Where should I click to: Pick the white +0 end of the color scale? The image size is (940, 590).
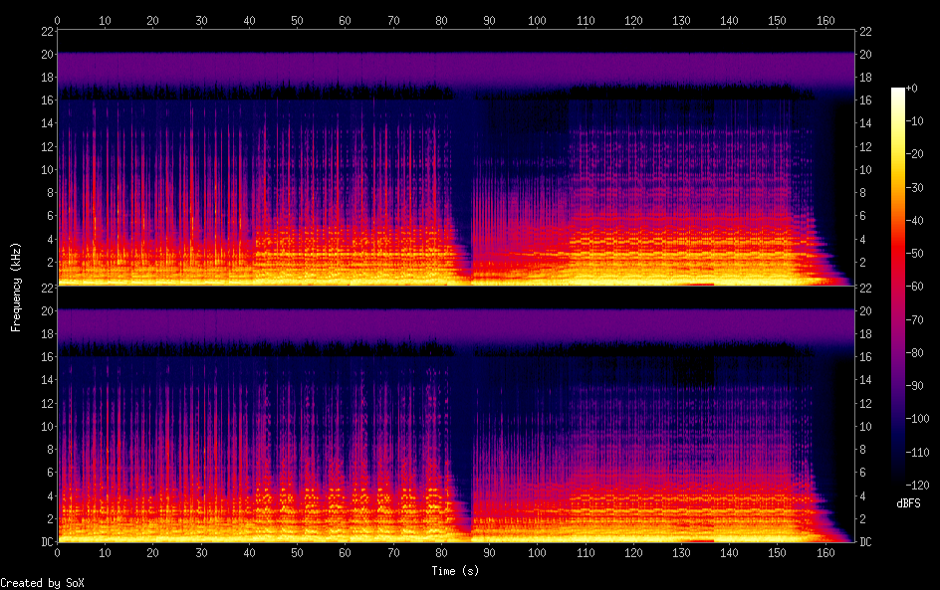[897, 92]
